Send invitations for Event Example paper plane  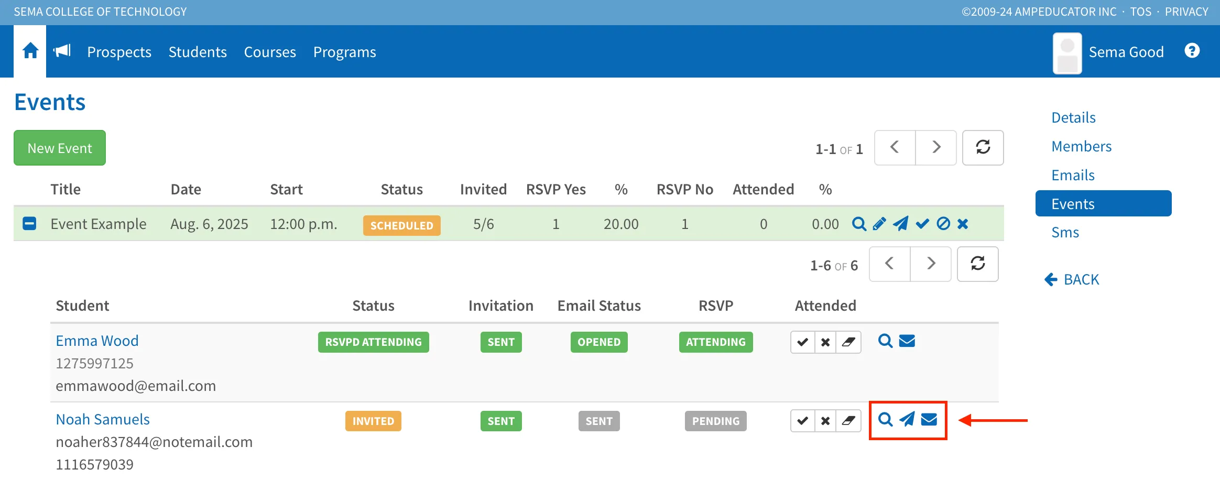click(901, 224)
